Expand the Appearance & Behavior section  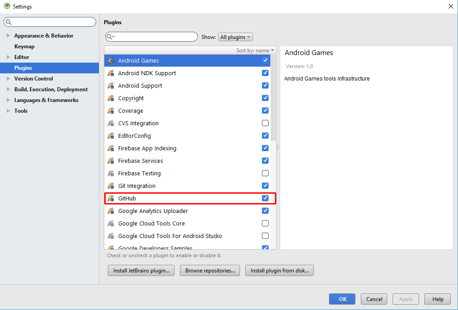pyautogui.click(x=8, y=35)
